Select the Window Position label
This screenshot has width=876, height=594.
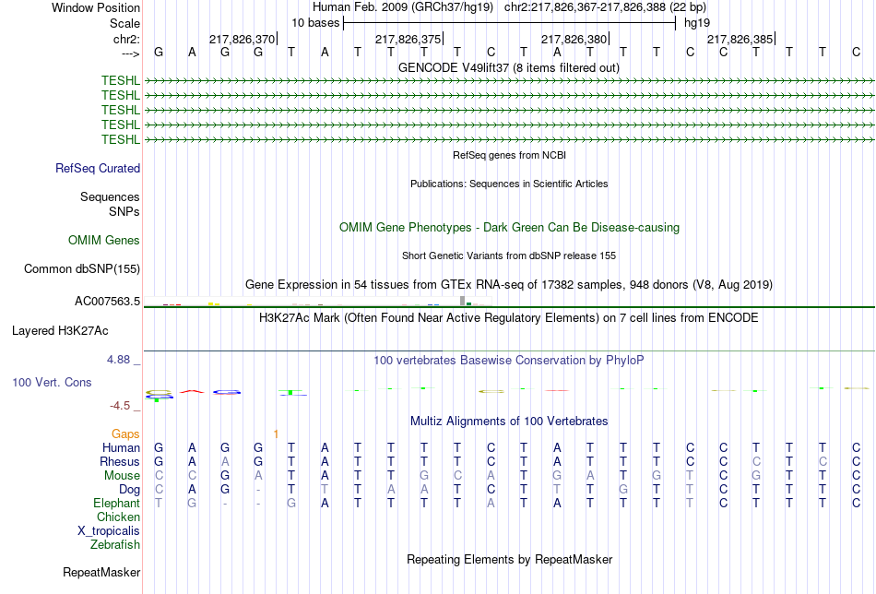point(96,7)
